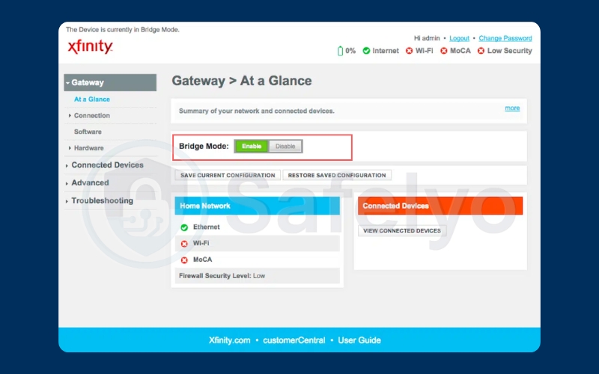Expand the Troubleshooting section

pos(102,201)
